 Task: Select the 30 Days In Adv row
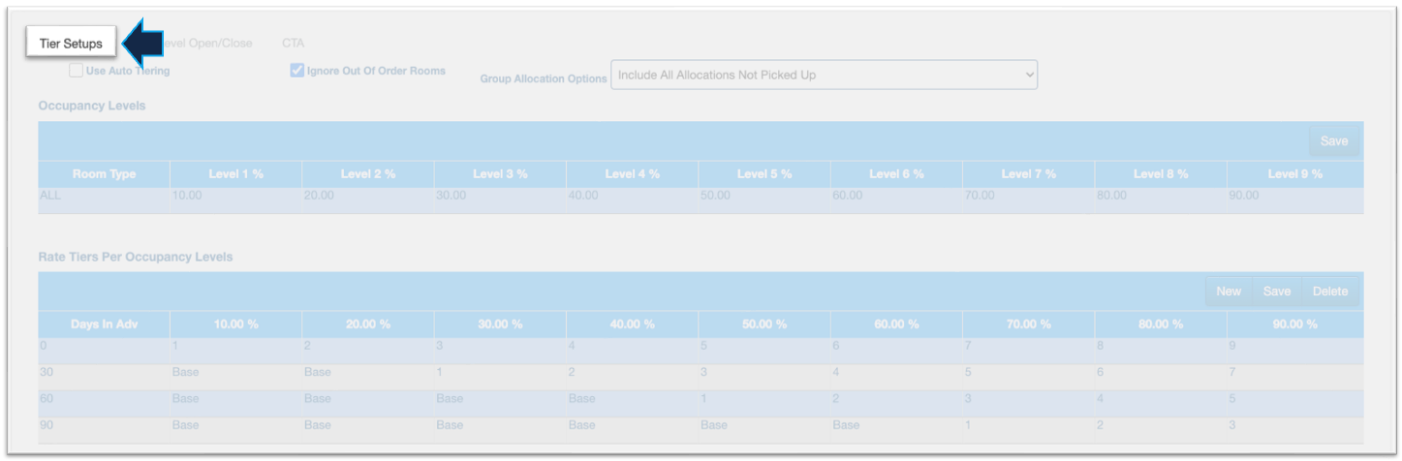[x=104, y=372]
